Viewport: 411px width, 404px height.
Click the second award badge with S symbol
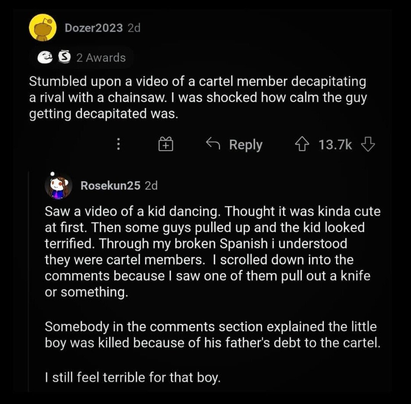tap(65, 58)
